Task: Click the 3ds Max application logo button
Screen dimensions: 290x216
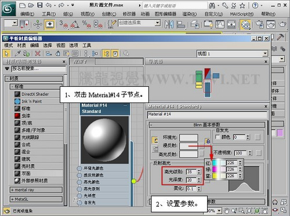Action: pos(9,9)
